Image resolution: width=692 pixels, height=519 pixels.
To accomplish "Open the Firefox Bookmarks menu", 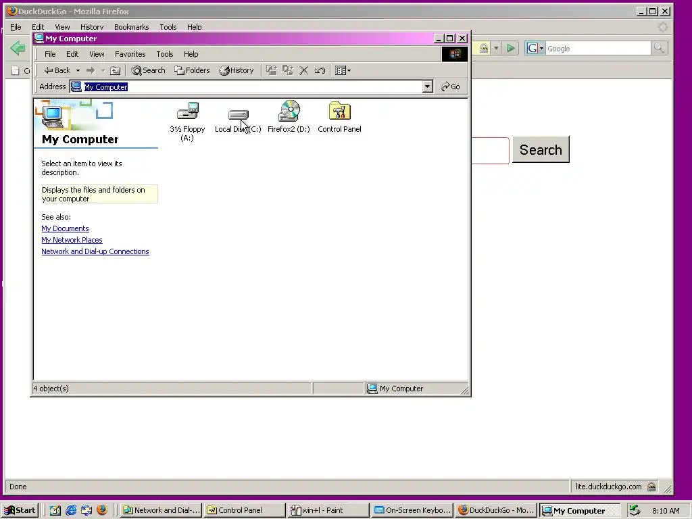I will 132,27.
